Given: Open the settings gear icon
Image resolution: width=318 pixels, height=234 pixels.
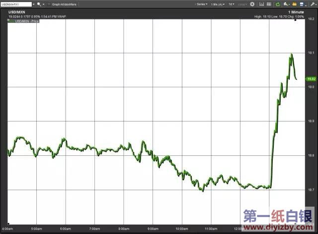Looking at the screenshot, I should pos(252,4).
